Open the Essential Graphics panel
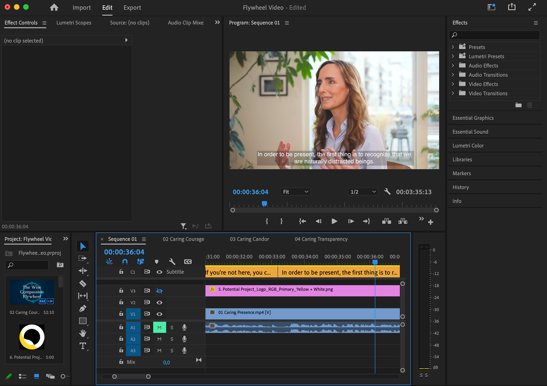547x386 pixels. [473, 118]
